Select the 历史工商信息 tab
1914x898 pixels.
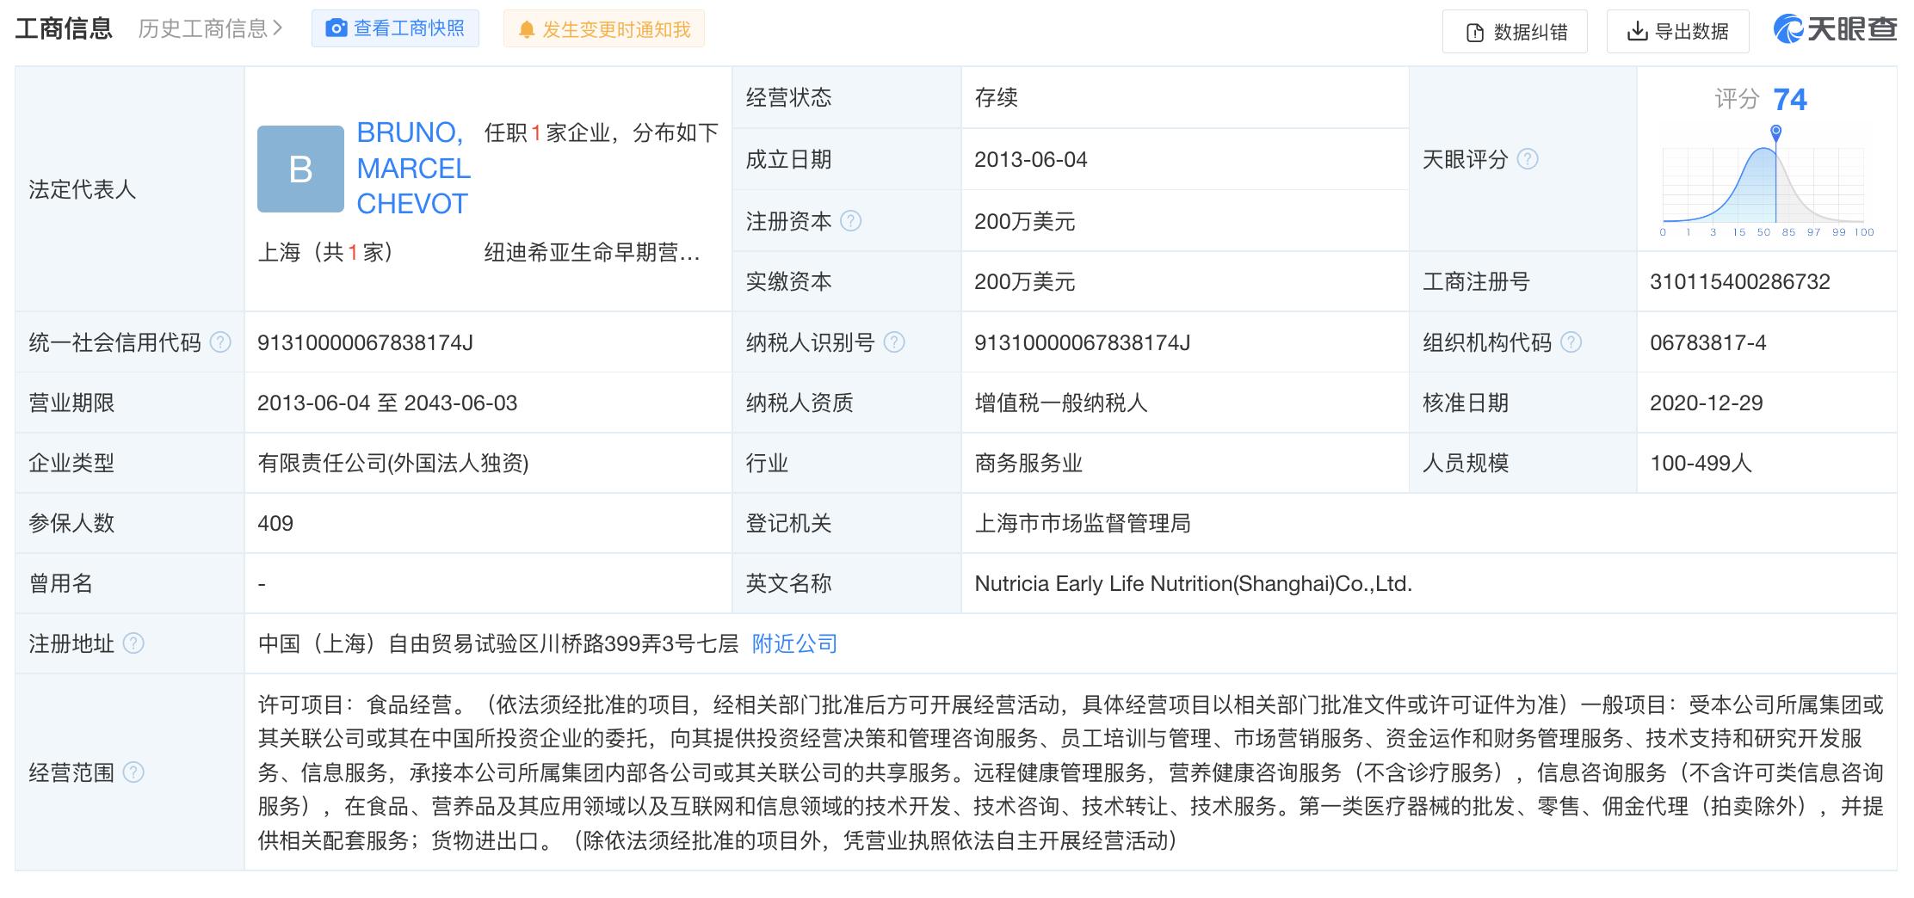click(200, 28)
